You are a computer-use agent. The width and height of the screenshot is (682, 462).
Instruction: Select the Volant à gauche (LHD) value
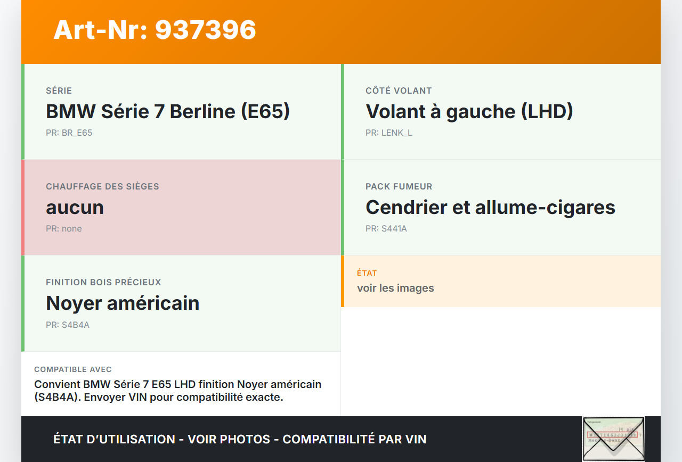pos(469,112)
